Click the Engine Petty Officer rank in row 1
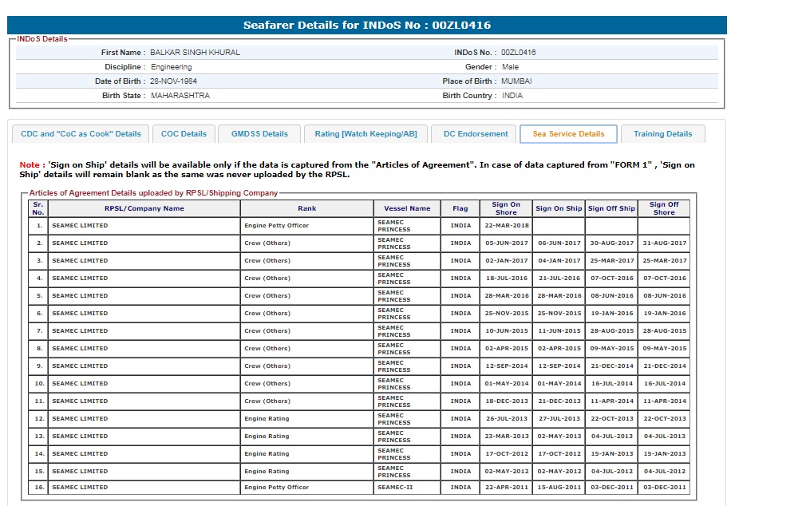The width and height of the screenshot is (810, 506). 276,226
